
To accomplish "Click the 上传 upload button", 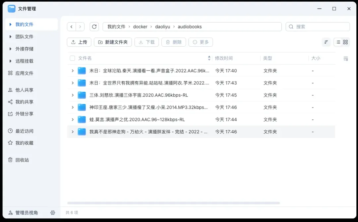I will pos(79,42).
